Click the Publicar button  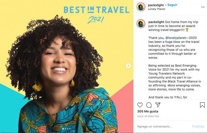click(198, 126)
